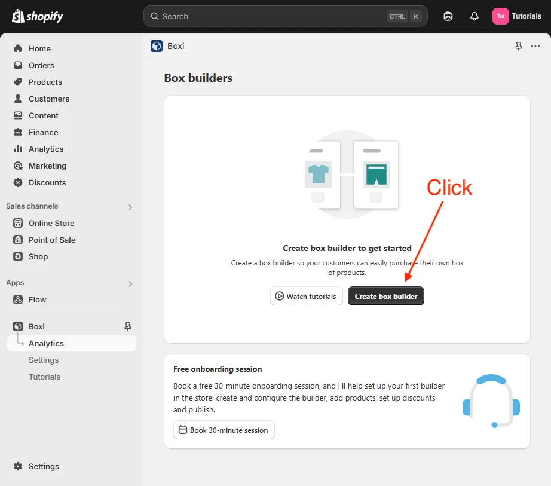Open the more actions menu in the page header
This screenshot has height=486, width=551.
[535, 45]
